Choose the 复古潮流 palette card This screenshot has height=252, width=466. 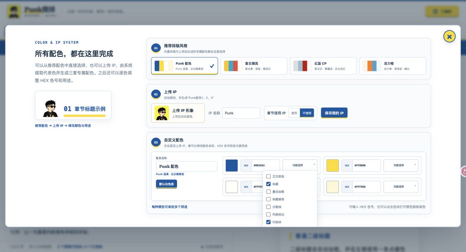tap(254, 66)
